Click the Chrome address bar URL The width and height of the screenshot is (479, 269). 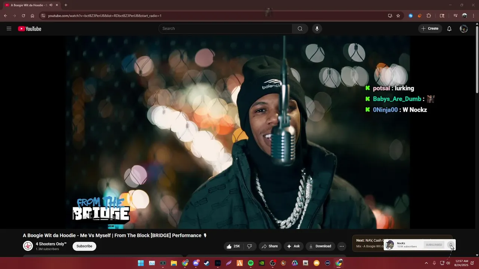[x=105, y=16]
